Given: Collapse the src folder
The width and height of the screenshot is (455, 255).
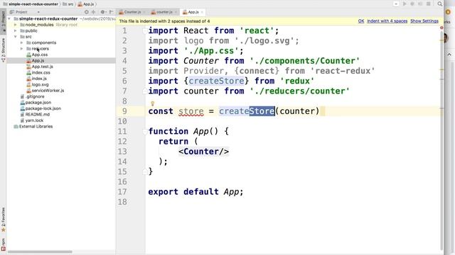Looking at the screenshot, I should (x=16, y=37).
